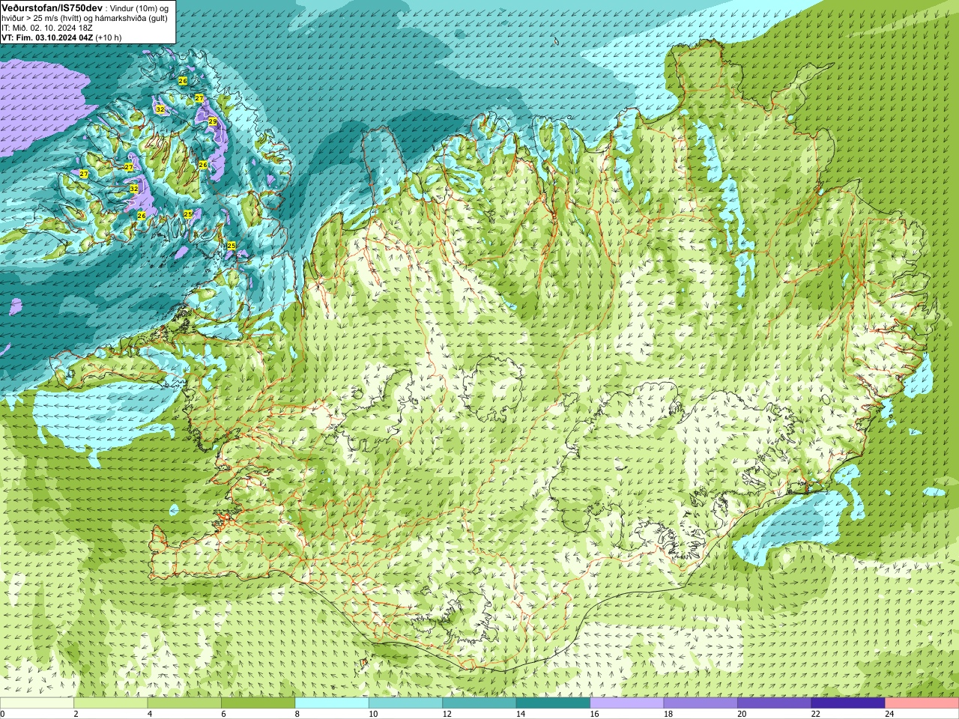
Task: Click the medium green 4–6 m/s legend swatch
Action: (x=184, y=703)
